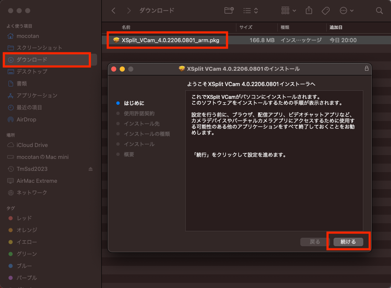391x288 pixels.
Task: Sort by the 追加日 column header
Action: pos(336,27)
